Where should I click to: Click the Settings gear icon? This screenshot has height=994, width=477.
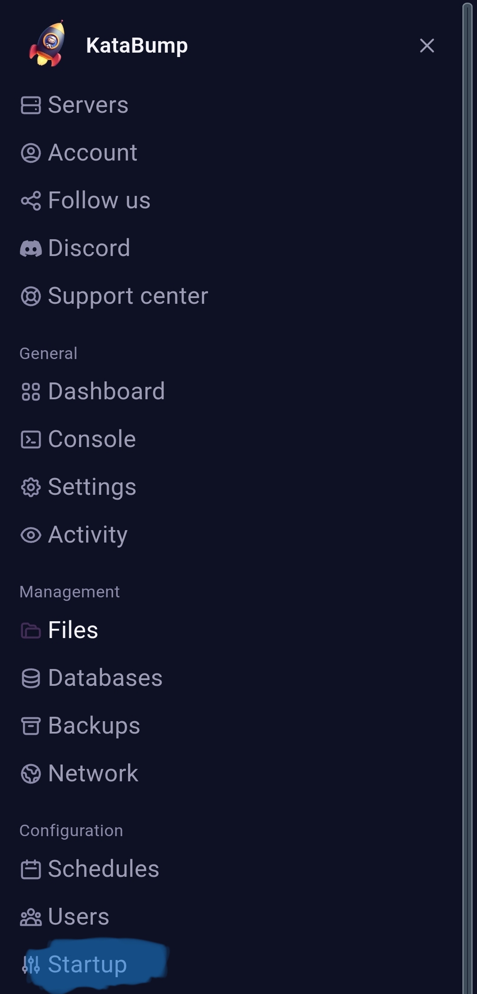[x=31, y=487]
